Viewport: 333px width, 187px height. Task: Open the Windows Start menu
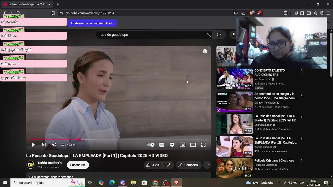pyautogui.click(x=5, y=183)
